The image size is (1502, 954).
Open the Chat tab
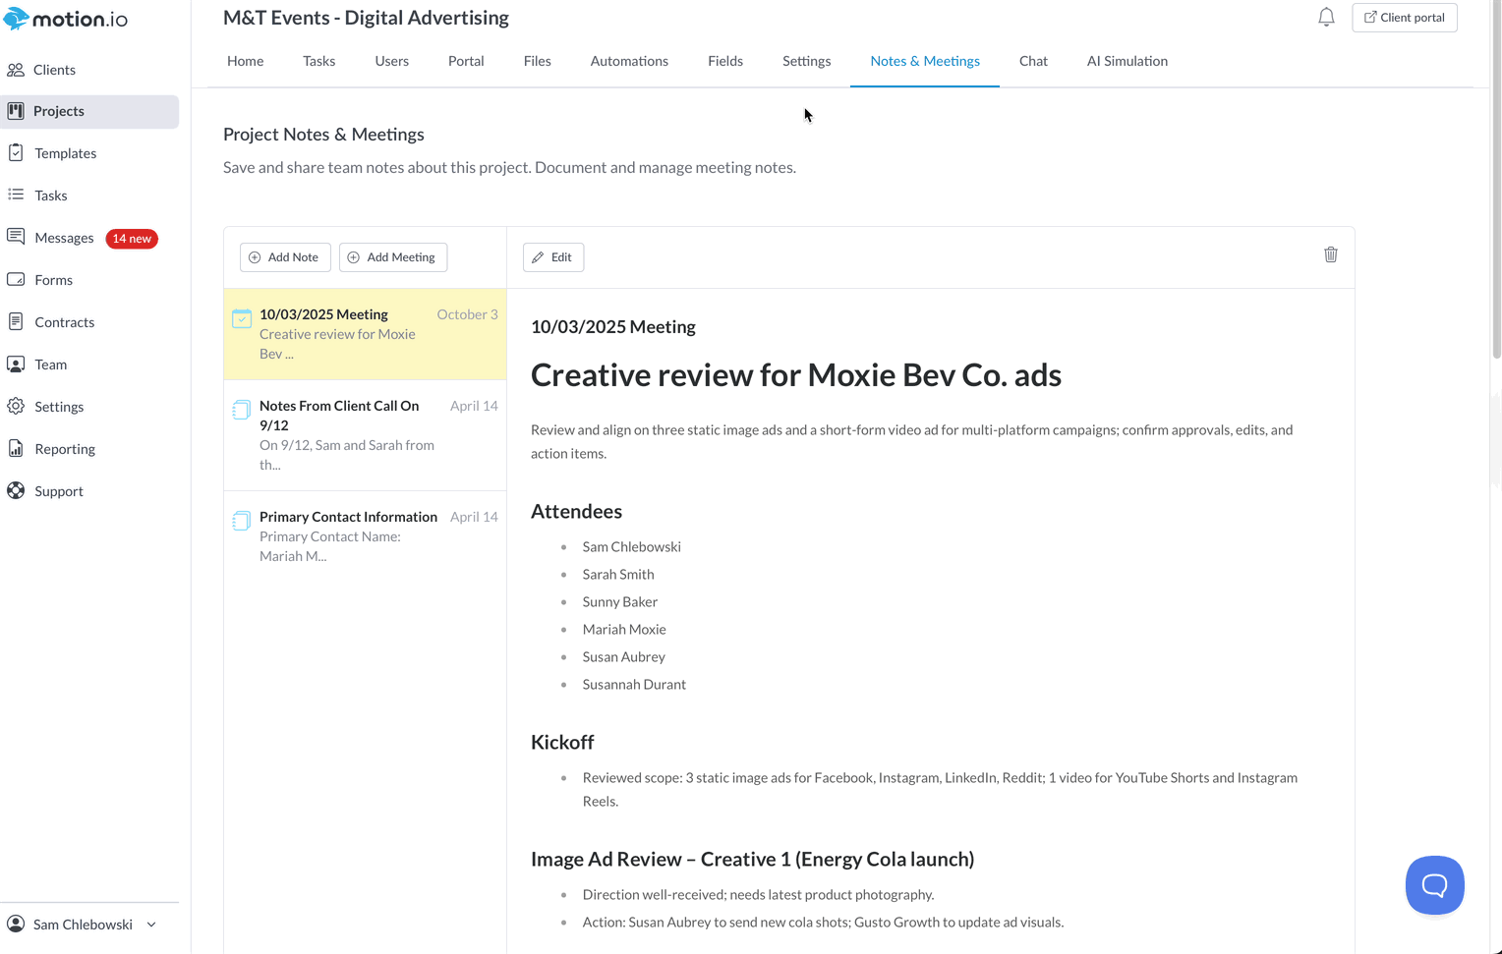(x=1033, y=61)
